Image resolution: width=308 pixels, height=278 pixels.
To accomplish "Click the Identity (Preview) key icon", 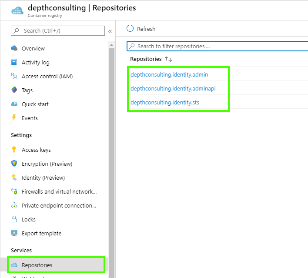I will click(x=14, y=178).
